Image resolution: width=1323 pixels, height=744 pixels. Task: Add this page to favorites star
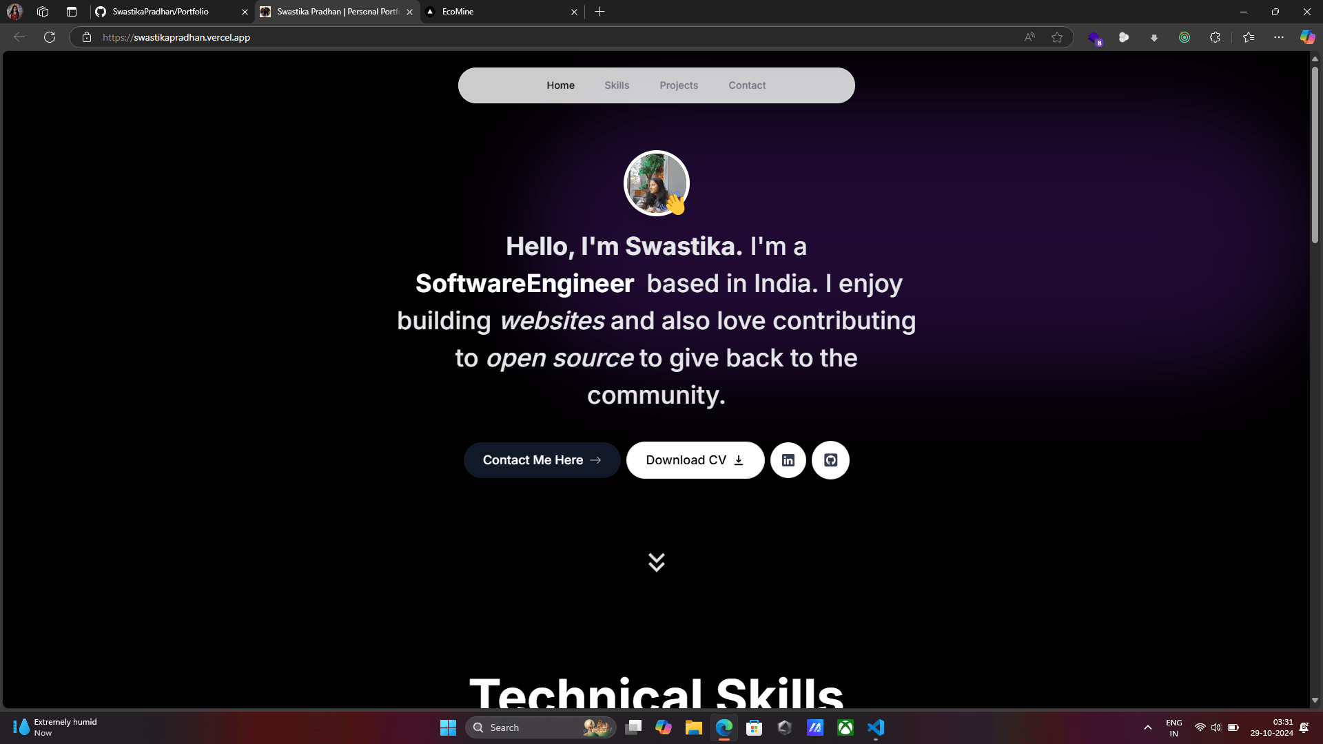coord(1057,37)
